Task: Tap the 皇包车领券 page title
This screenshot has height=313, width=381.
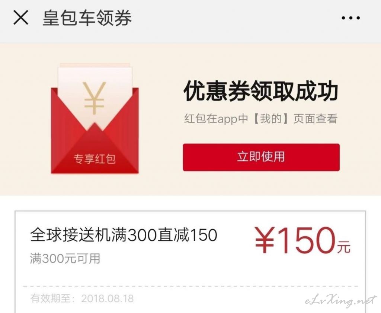Action: (x=87, y=18)
